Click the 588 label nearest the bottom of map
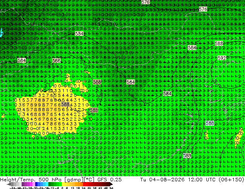 coord(187,155)
